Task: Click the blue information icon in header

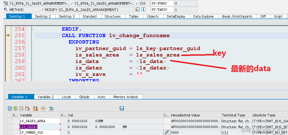Action: 144,10
